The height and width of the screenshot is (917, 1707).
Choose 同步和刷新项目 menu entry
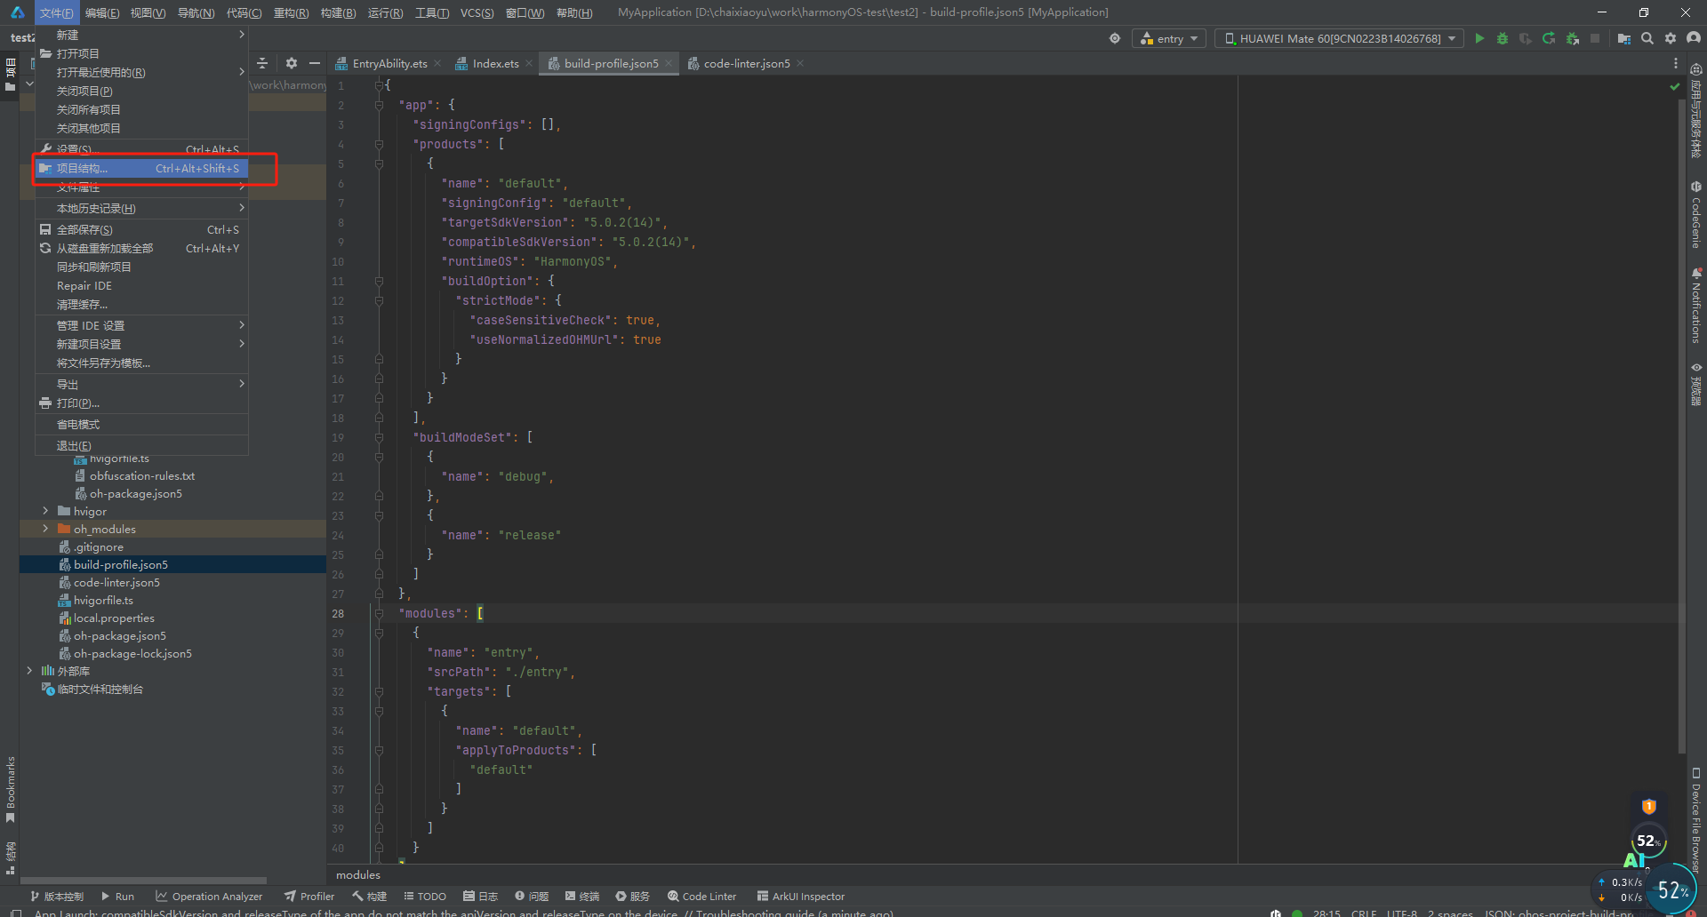(141, 267)
